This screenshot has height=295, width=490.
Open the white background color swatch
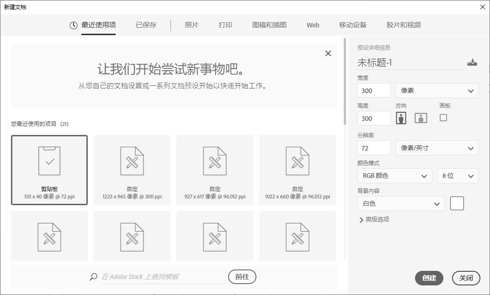(x=457, y=203)
